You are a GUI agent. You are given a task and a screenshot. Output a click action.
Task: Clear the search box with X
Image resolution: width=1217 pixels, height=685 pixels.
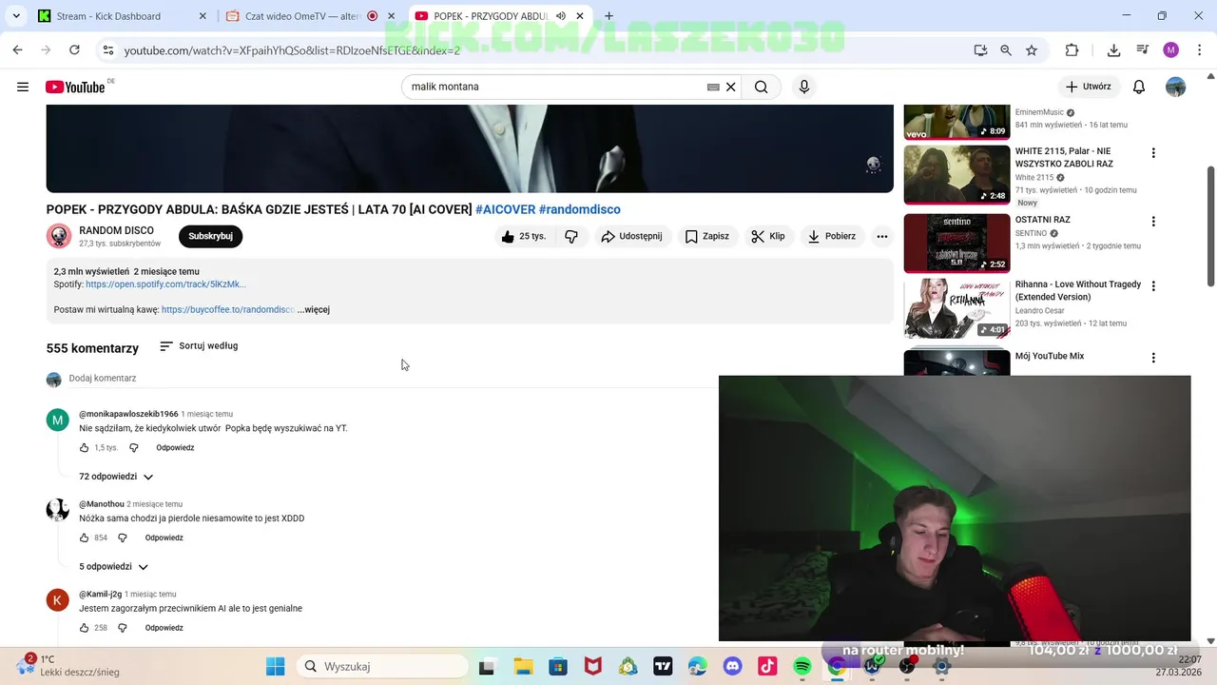[x=731, y=87]
